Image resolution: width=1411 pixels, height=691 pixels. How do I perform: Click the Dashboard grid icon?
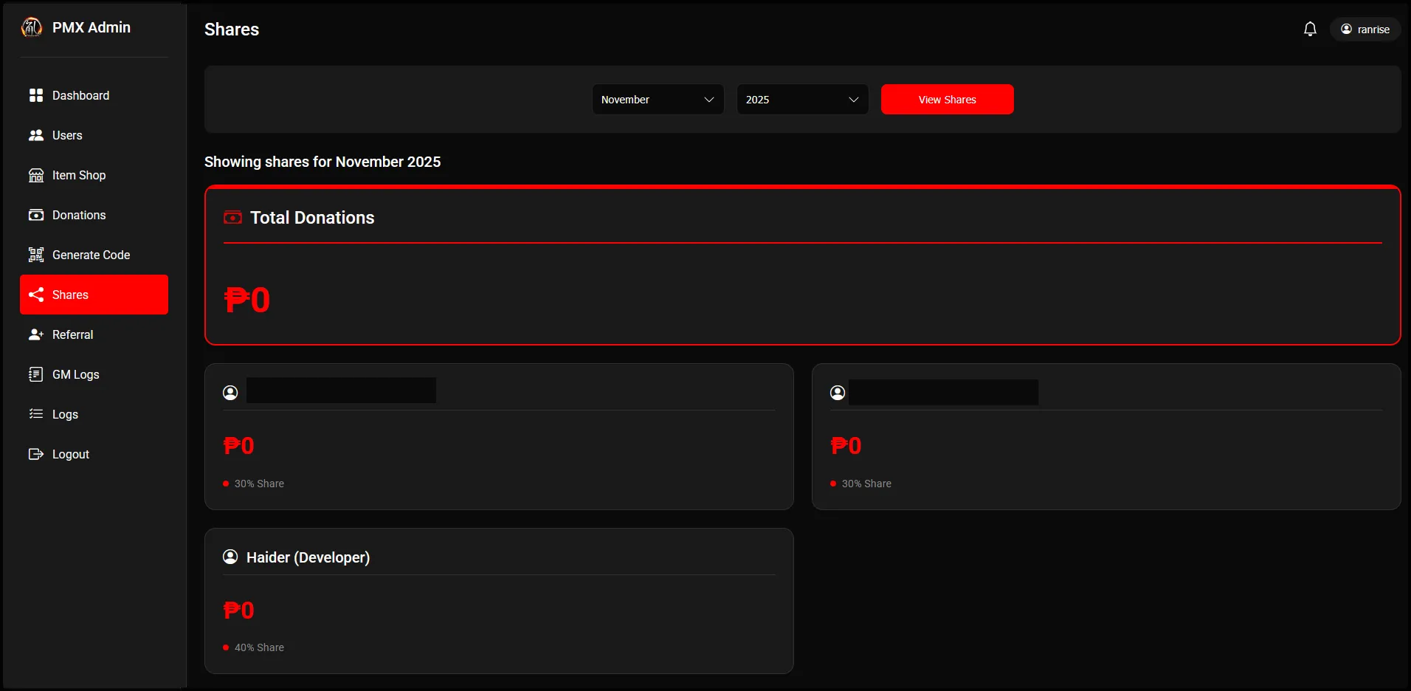tap(35, 95)
